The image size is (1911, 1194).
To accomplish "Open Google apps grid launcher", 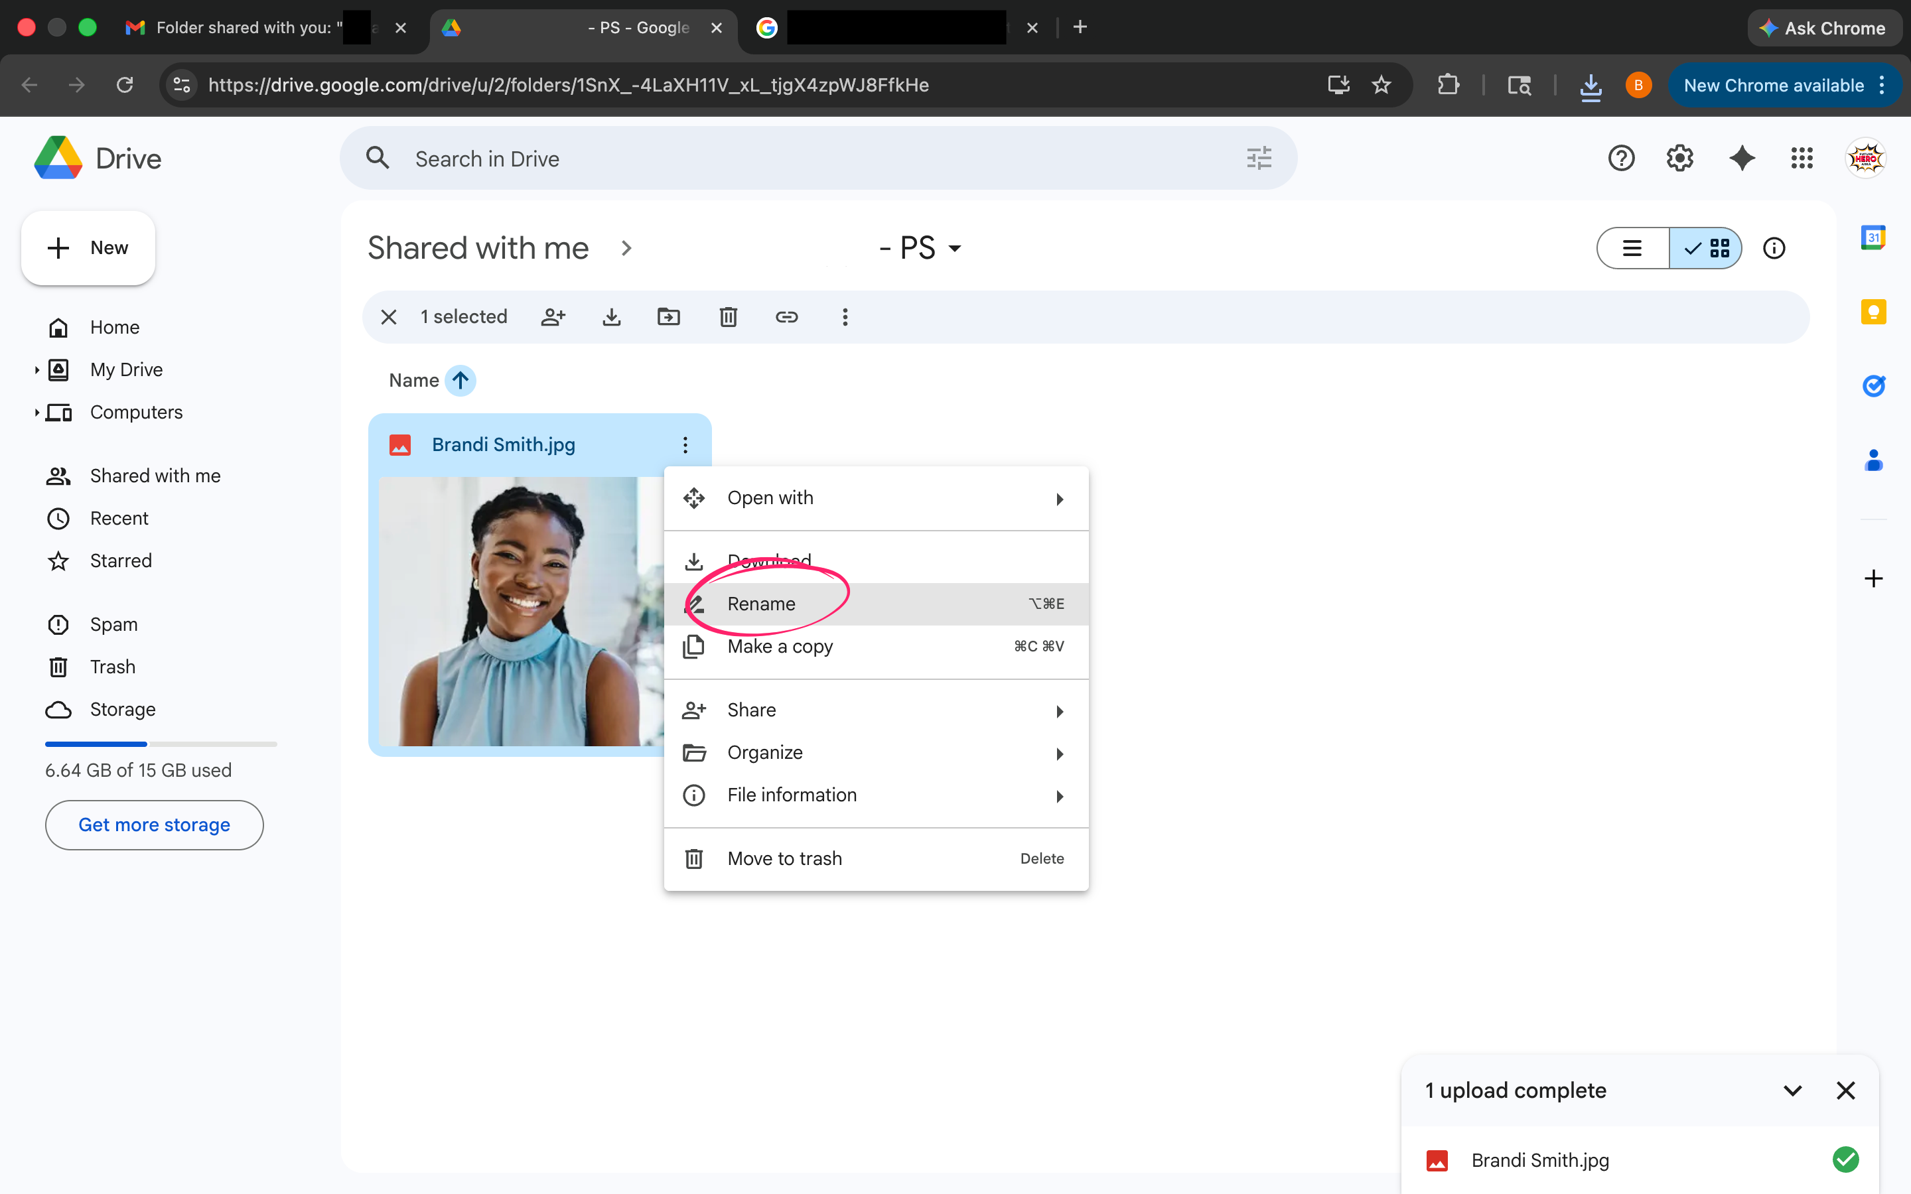I will (1802, 158).
